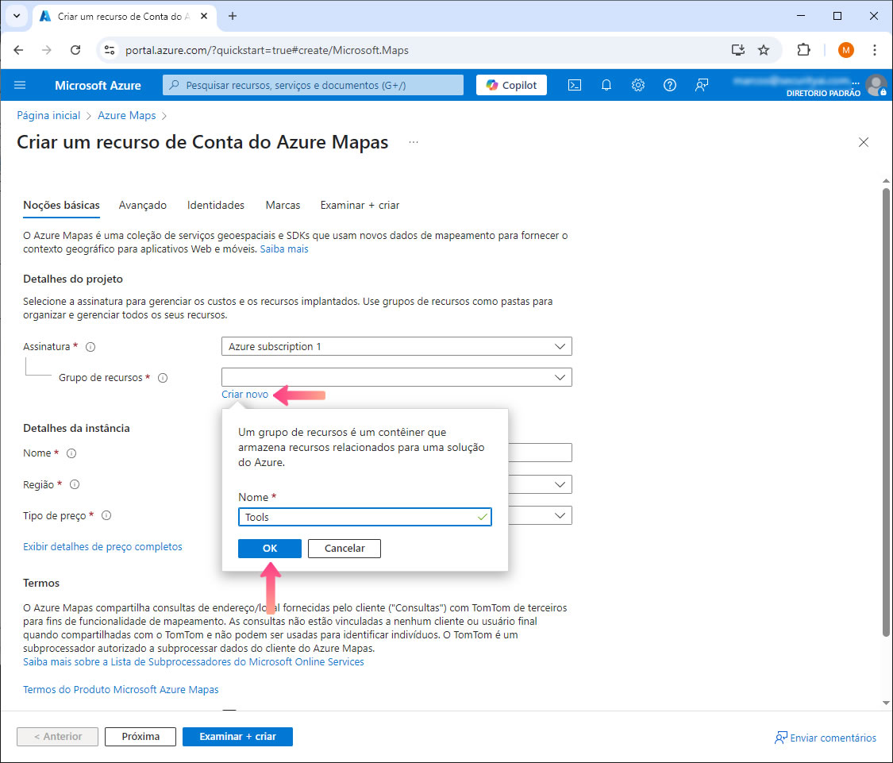Focus the Azure search resources box

(314, 85)
